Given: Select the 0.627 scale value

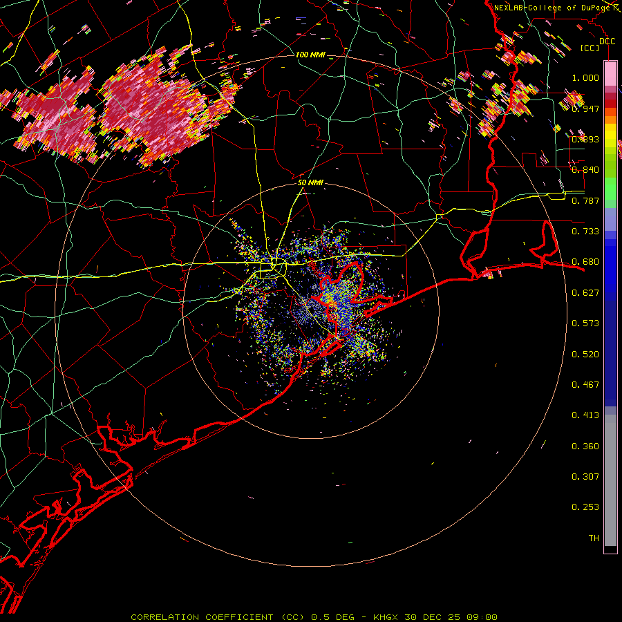Looking at the screenshot, I should pos(585,293).
